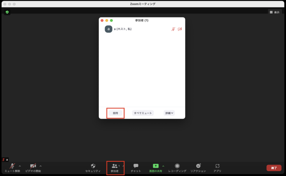Click muted microphone icon on participant row
Screen dimensions: 286x176
click(x=173, y=29)
